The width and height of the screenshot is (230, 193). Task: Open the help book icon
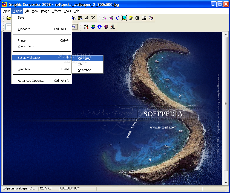coord(106,27)
